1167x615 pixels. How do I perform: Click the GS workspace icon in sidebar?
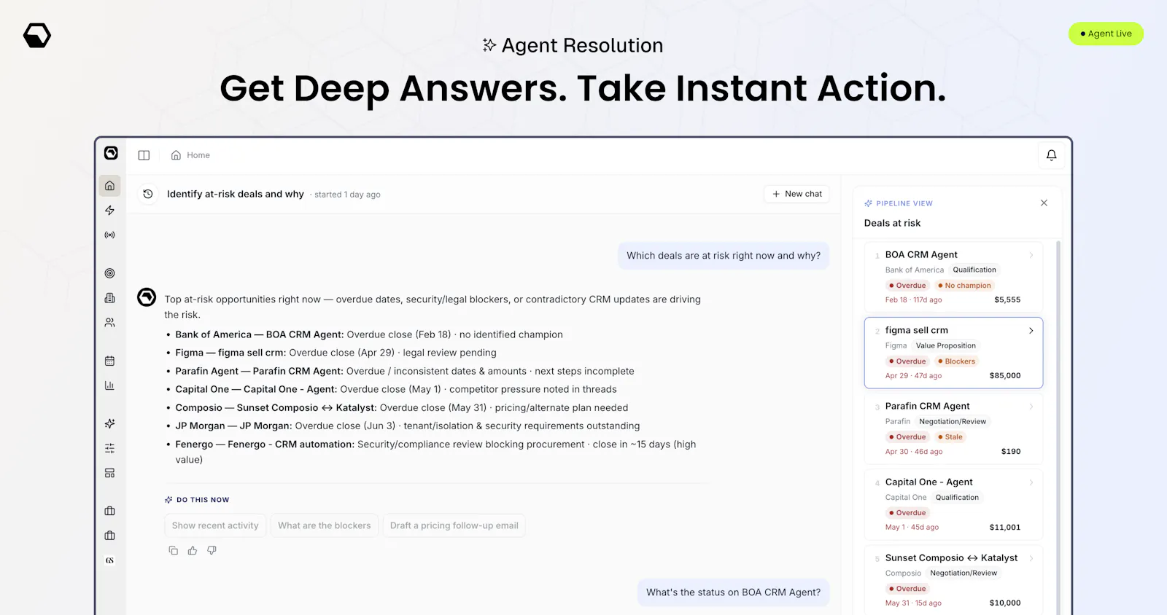[110, 560]
